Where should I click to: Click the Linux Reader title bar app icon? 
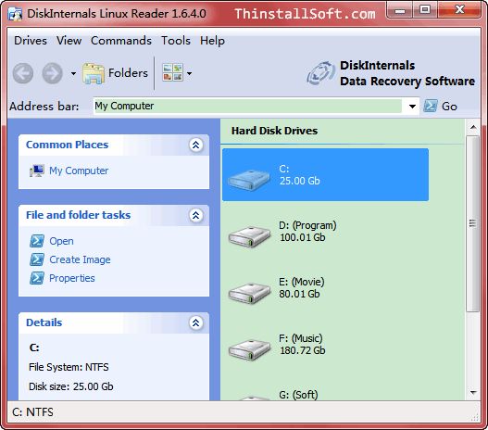coord(15,14)
